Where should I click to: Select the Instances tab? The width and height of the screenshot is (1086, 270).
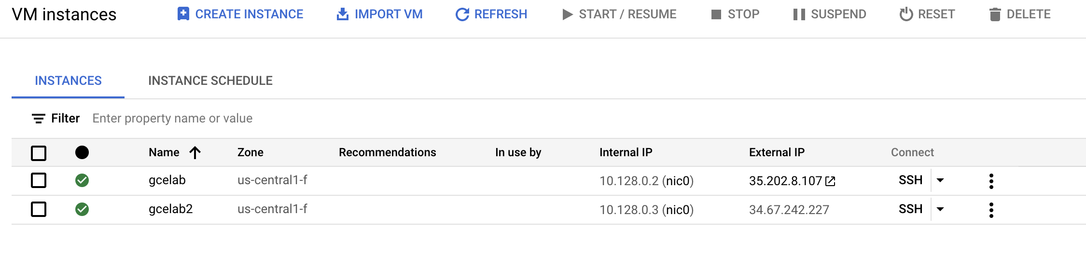[68, 81]
